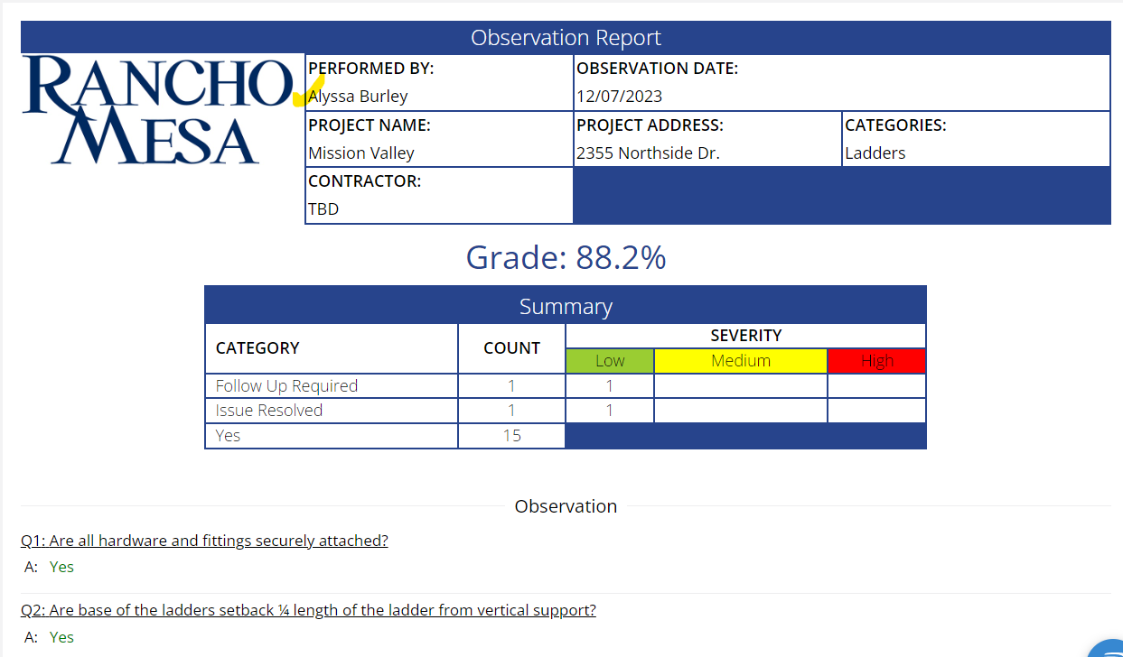The width and height of the screenshot is (1123, 657).
Task: Select the Yes row label in Summary
Action: pyautogui.click(x=228, y=435)
